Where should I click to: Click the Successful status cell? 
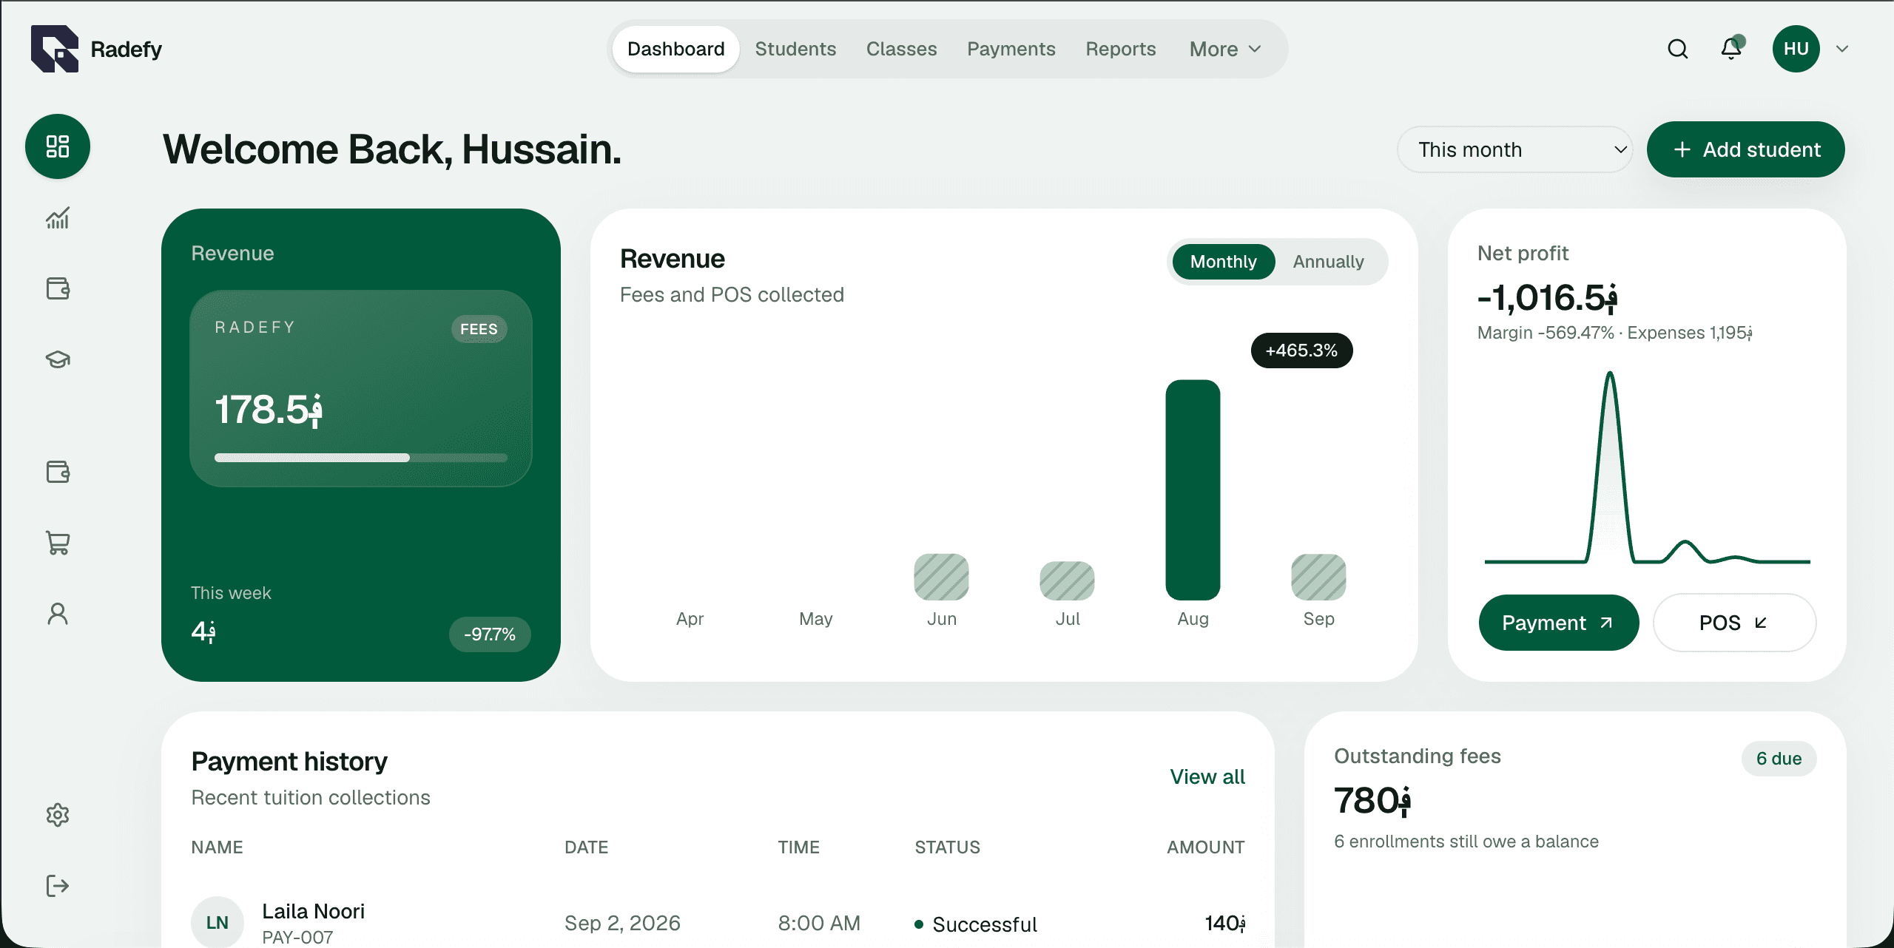tap(976, 924)
